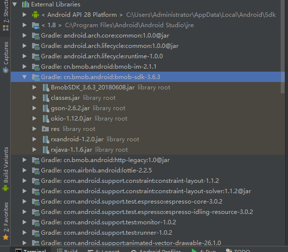Click jar icon of classes.jar

[x=46, y=98]
